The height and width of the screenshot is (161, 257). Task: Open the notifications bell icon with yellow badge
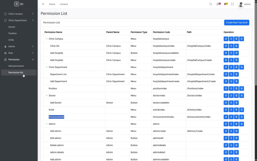coord(226,4)
